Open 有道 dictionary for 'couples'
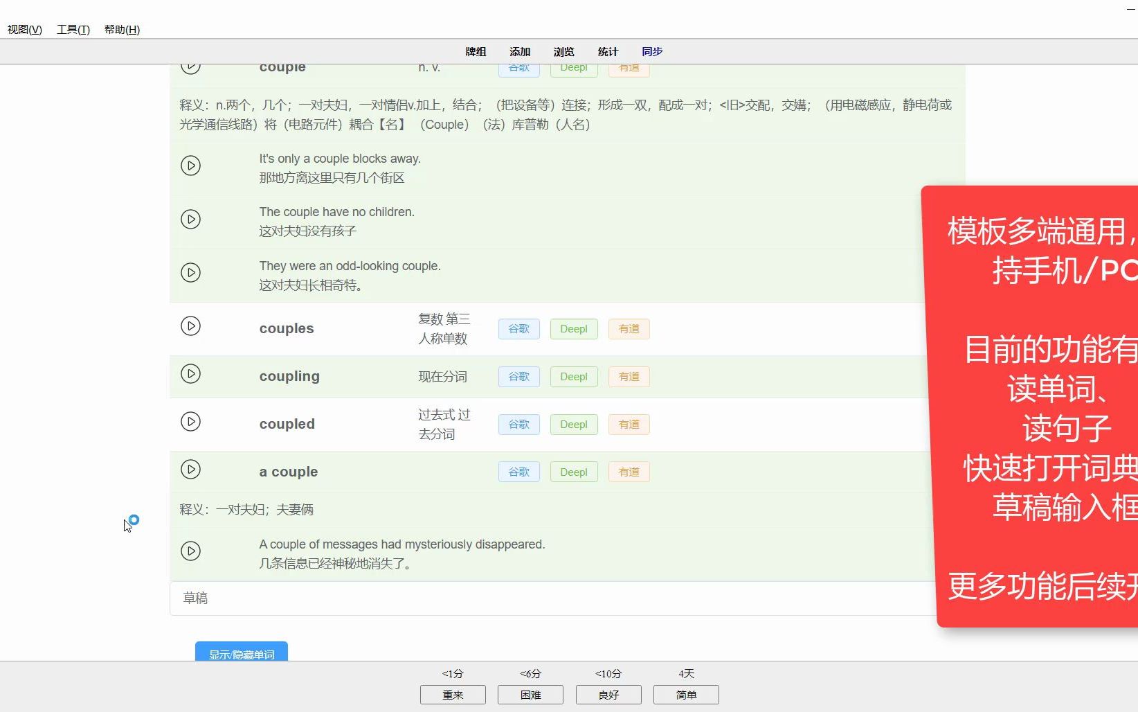The width and height of the screenshot is (1138, 712). 629,329
